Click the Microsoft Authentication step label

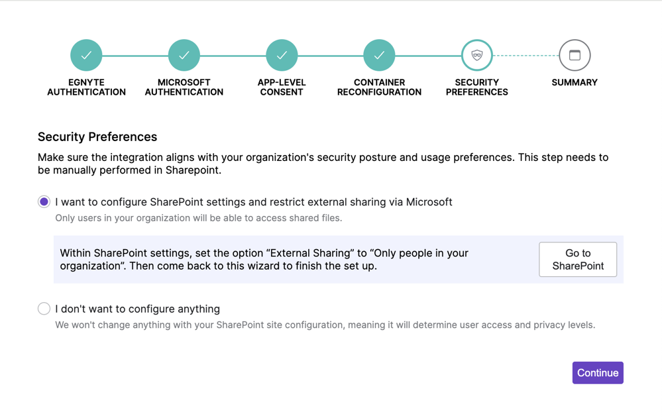(x=184, y=87)
